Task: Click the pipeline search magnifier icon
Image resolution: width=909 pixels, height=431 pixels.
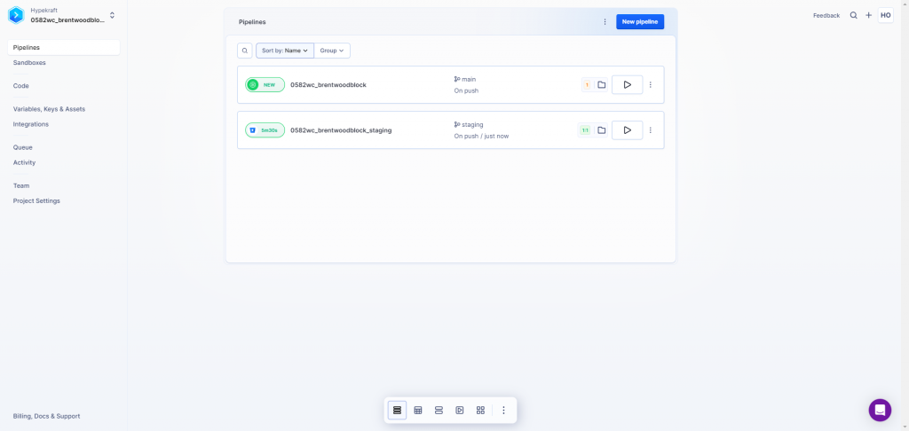Action: click(x=245, y=51)
